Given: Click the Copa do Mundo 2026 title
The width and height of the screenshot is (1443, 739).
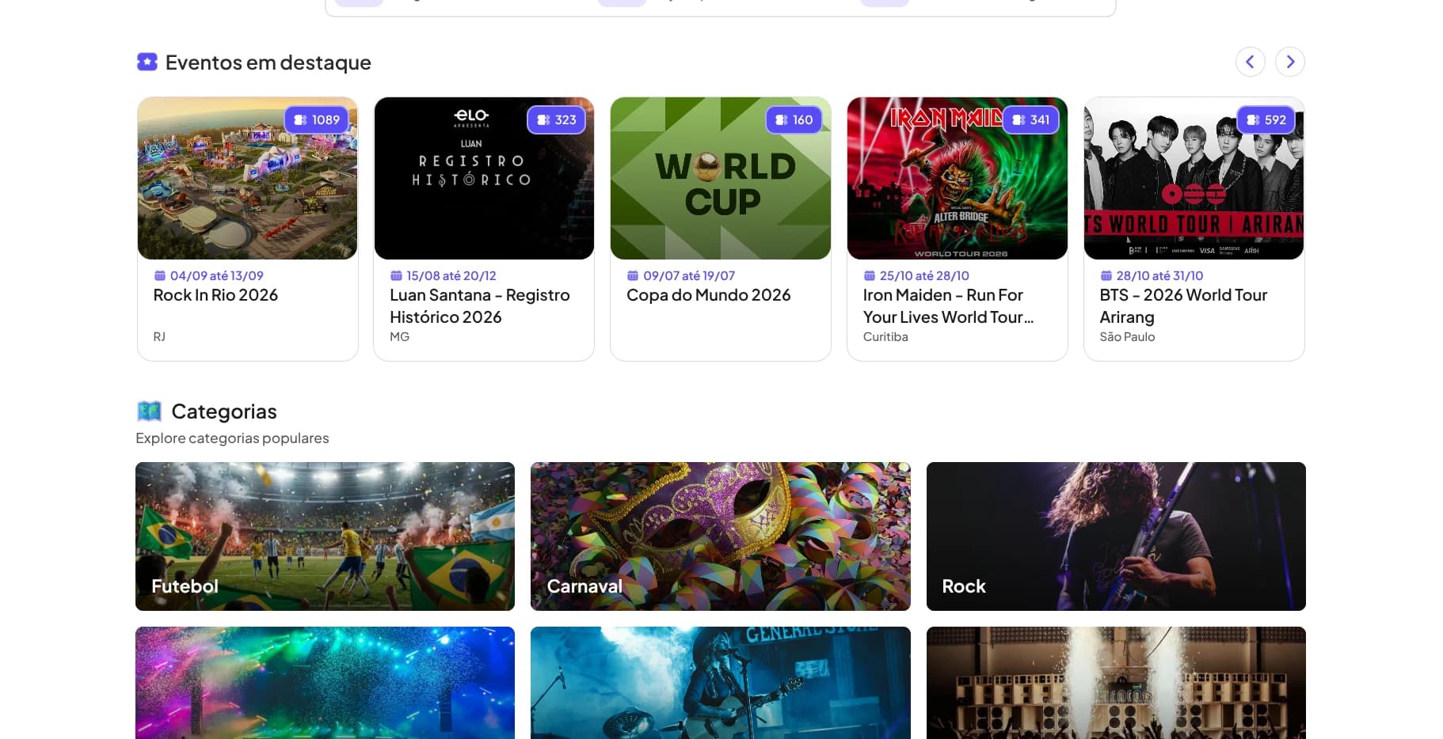Looking at the screenshot, I should click(708, 295).
